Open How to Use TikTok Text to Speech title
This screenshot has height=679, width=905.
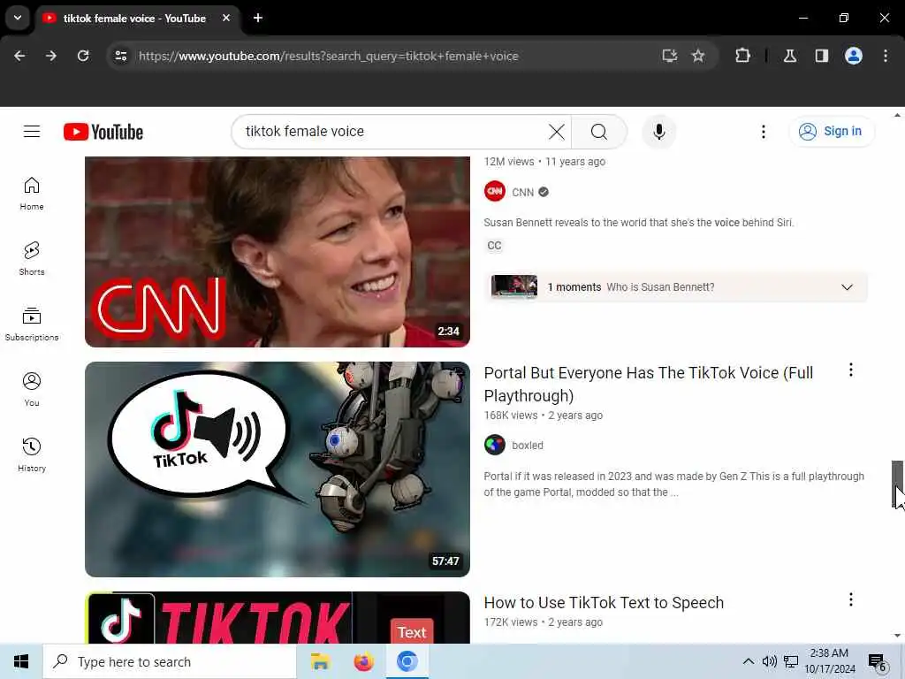[604, 603]
